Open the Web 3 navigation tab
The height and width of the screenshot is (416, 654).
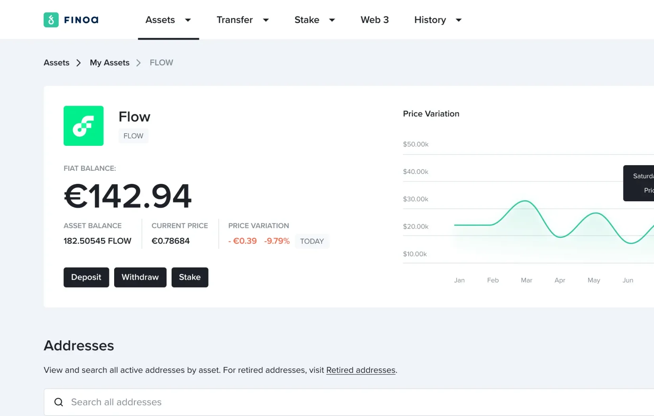[x=375, y=20]
